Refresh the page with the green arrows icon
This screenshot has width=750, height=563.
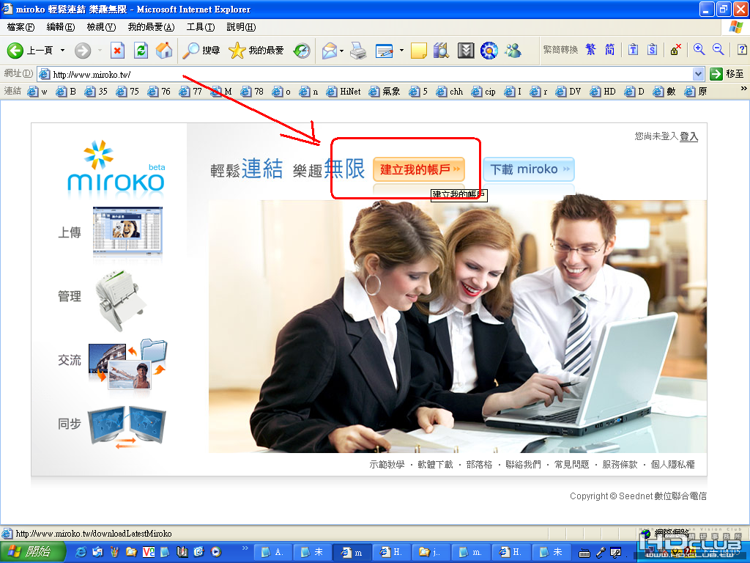tap(141, 51)
